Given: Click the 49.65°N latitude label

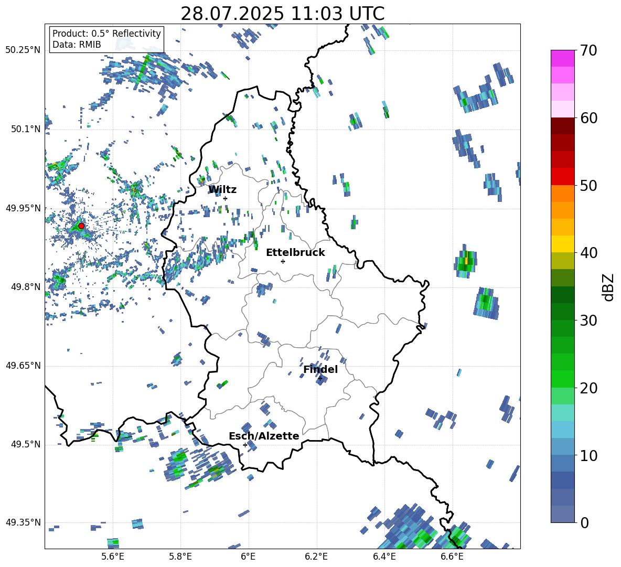Looking at the screenshot, I should pyautogui.click(x=24, y=366).
